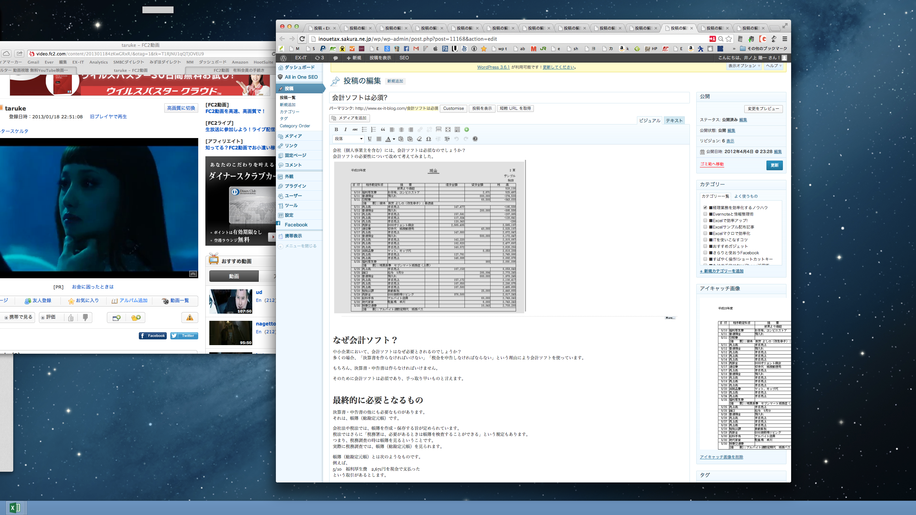
Task: Open comments bubble in the admin bar
Action: click(335, 58)
